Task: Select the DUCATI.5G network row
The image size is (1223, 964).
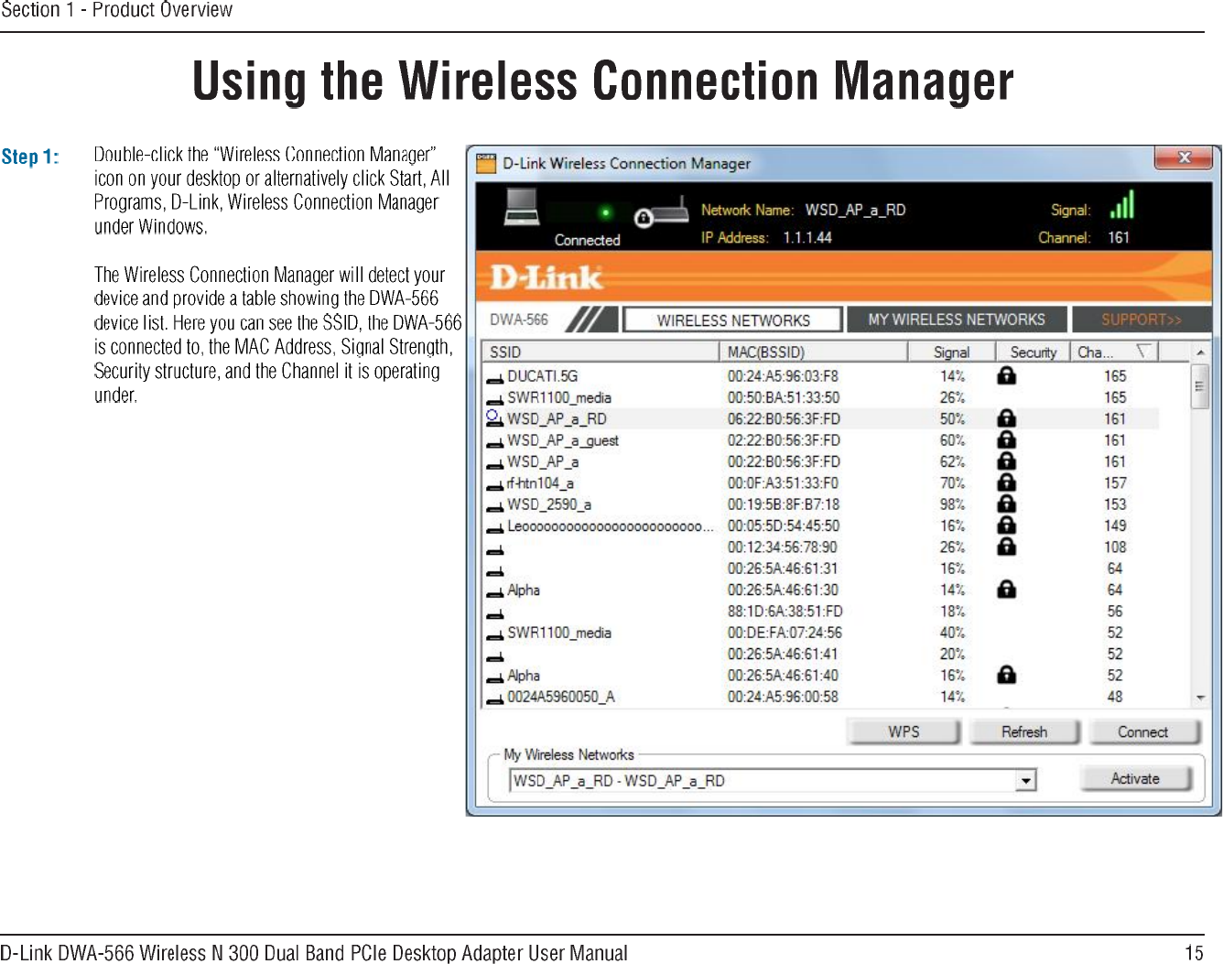Action: [821, 375]
